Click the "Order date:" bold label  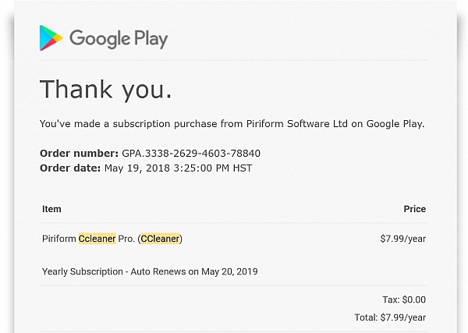click(70, 168)
